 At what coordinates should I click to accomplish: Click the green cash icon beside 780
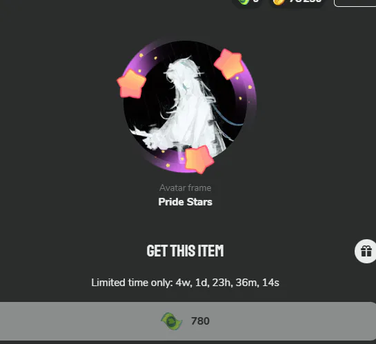(x=172, y=321)
